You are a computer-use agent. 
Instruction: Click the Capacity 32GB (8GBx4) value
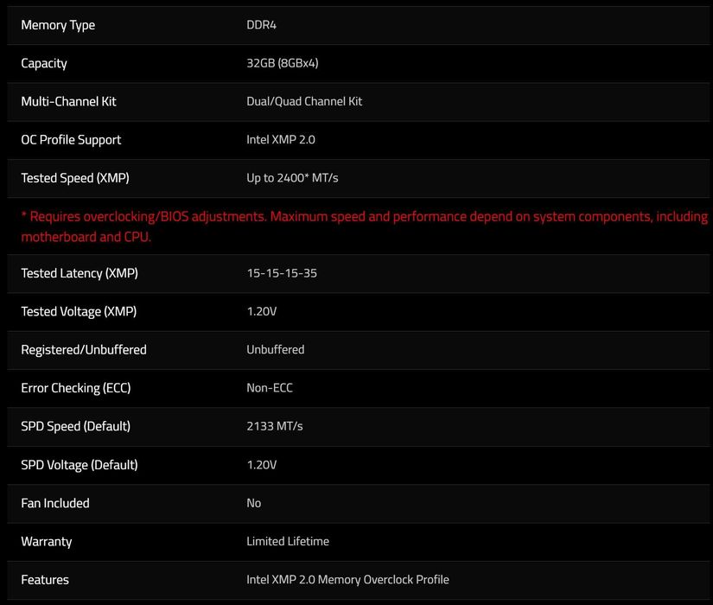click(x=282, y=63)
